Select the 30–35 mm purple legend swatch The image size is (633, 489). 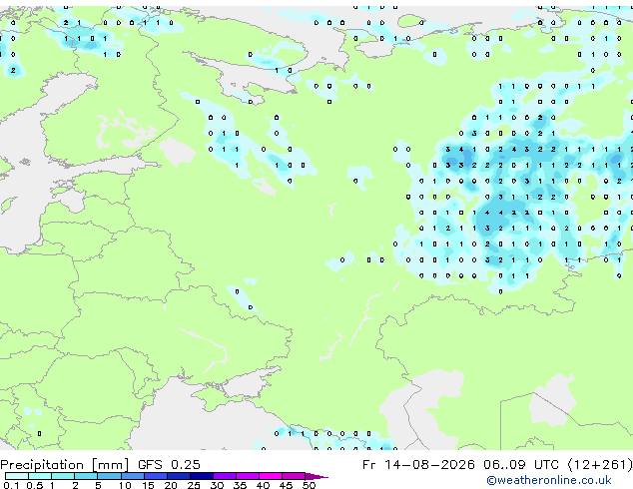(x=225, y=476)
